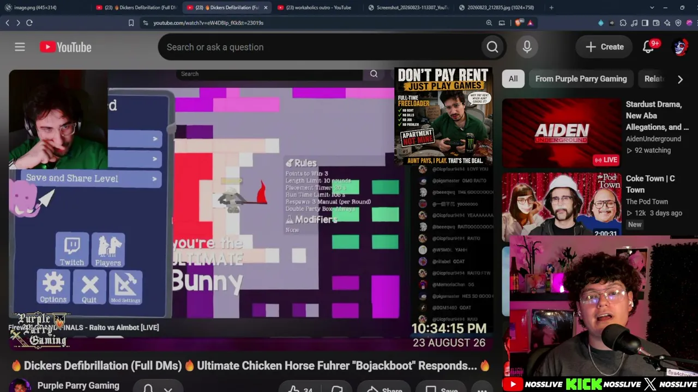This screenshot has height=392, width=698.
Task: Click the video title starting "Dickers Defibrillation"
Action: point(251,366)
